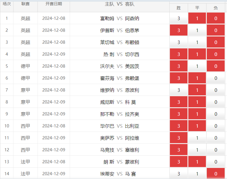227x179 pixels.
Task: Choose loss (0) for 那不勒 VS 拉齐奥
Action: coord(216,114)
